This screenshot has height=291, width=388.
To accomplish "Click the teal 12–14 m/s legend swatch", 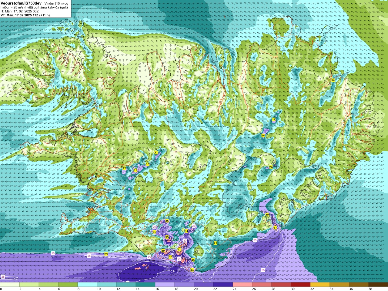I will [x=126, y=285].
